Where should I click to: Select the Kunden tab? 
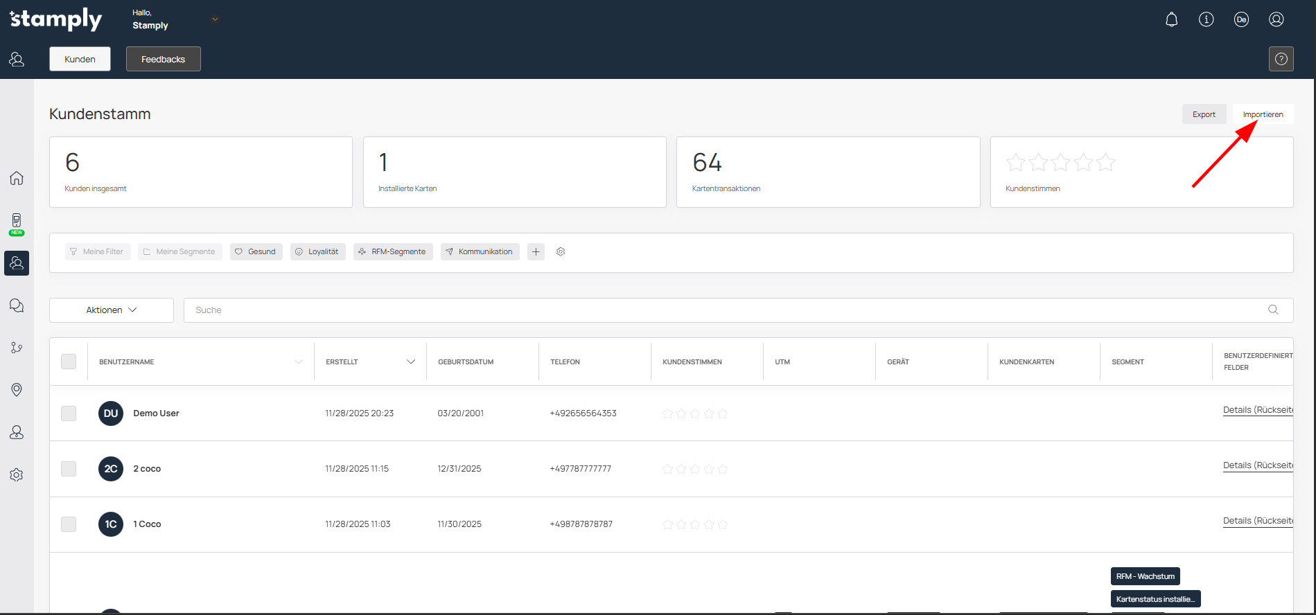[80, 59]
